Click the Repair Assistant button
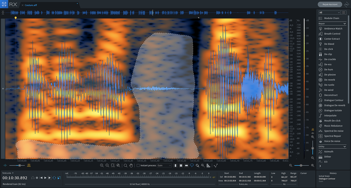This screenshot has width=351, height=188. coord(330,4)
